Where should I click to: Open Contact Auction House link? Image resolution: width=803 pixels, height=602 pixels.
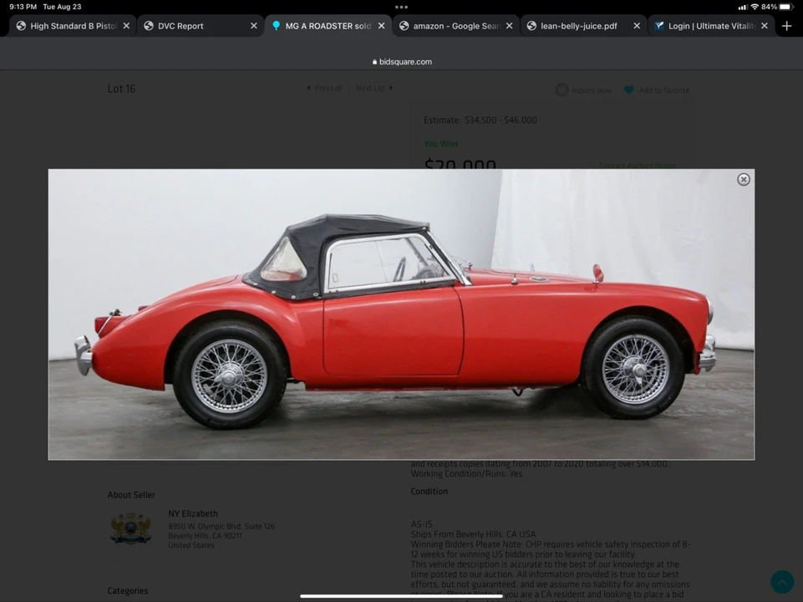(x=637, y=166)
